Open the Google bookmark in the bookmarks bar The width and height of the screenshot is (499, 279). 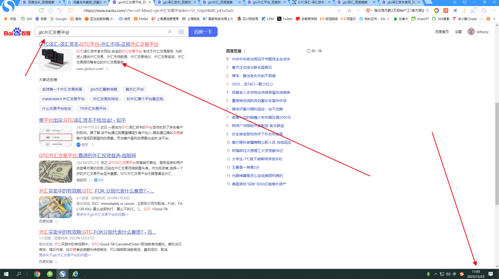pyautogui.click(x=58, y=19)
